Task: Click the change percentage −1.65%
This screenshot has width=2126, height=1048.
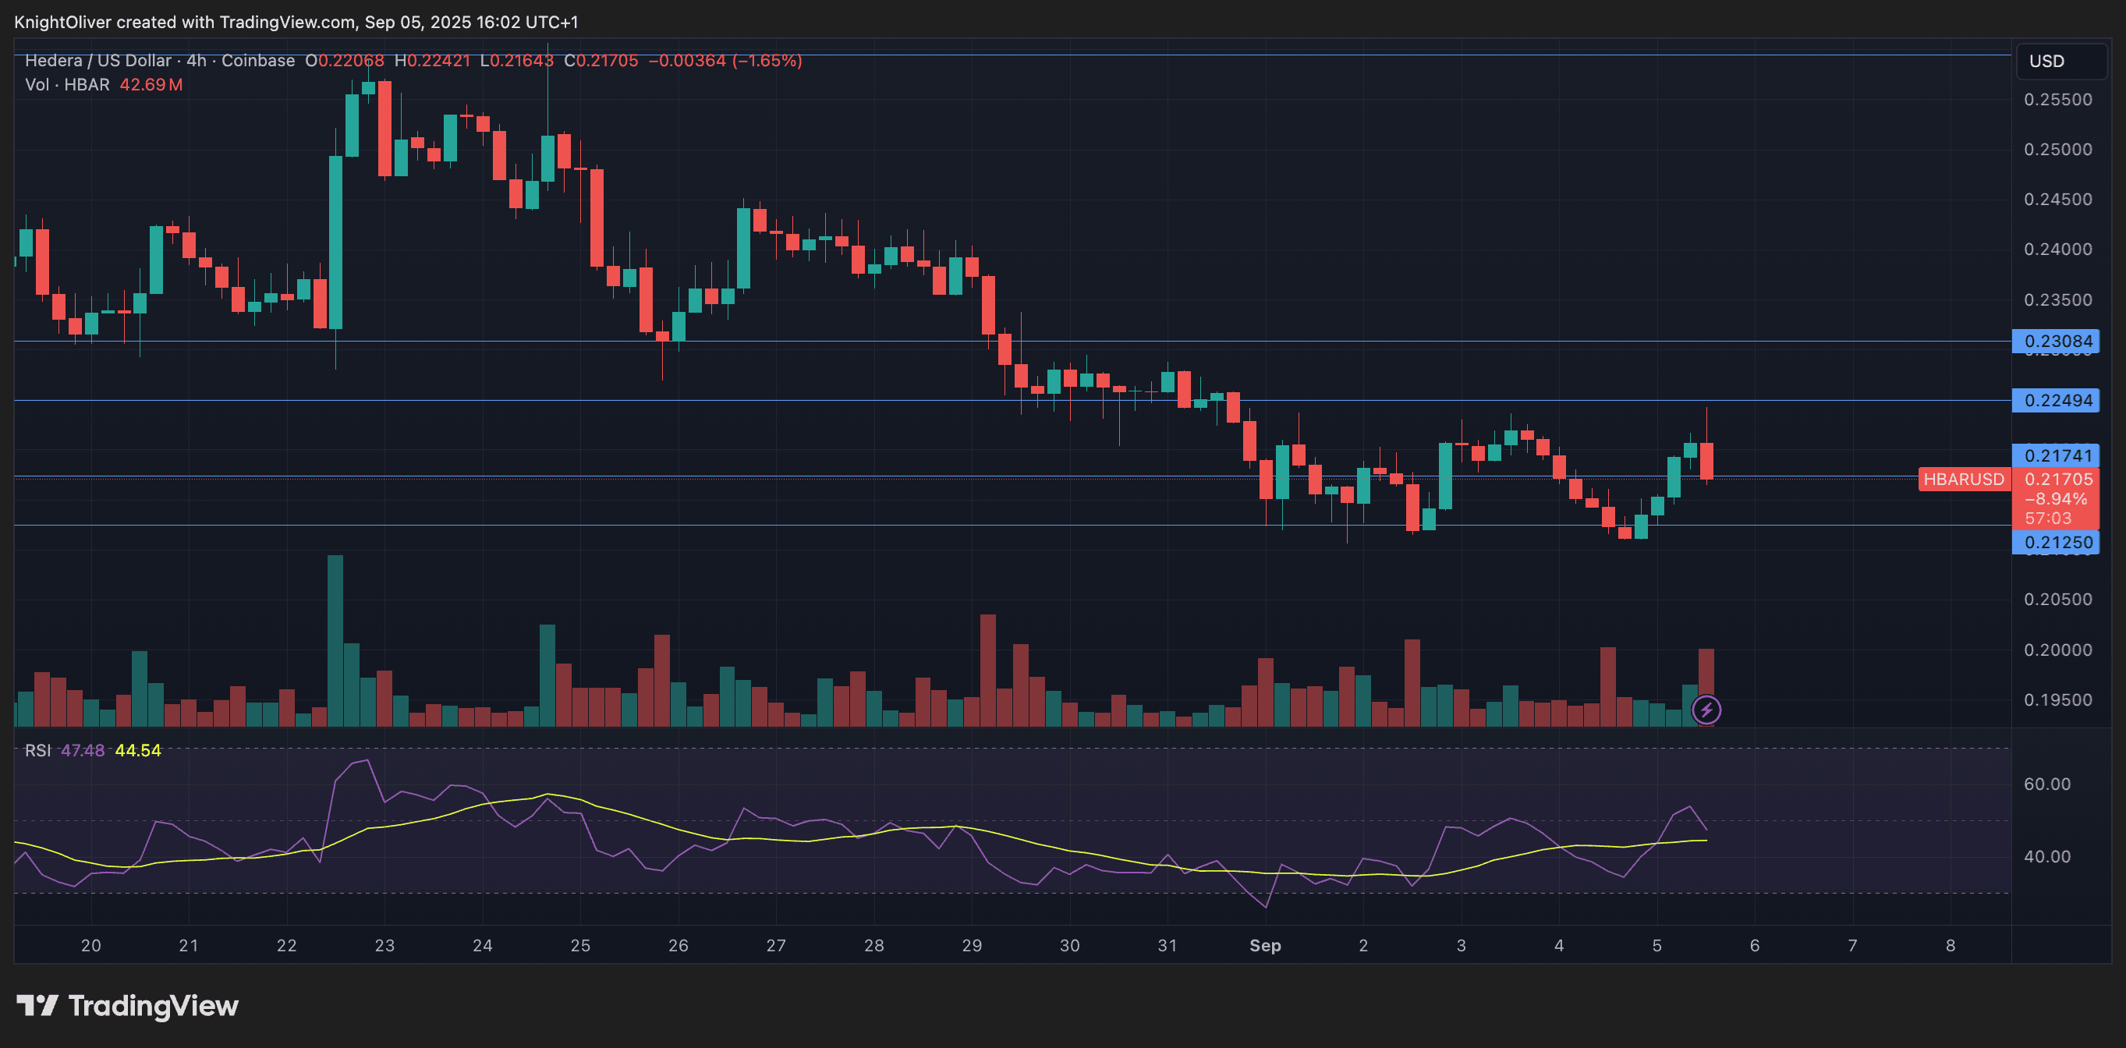Action: tap(767, 60)
